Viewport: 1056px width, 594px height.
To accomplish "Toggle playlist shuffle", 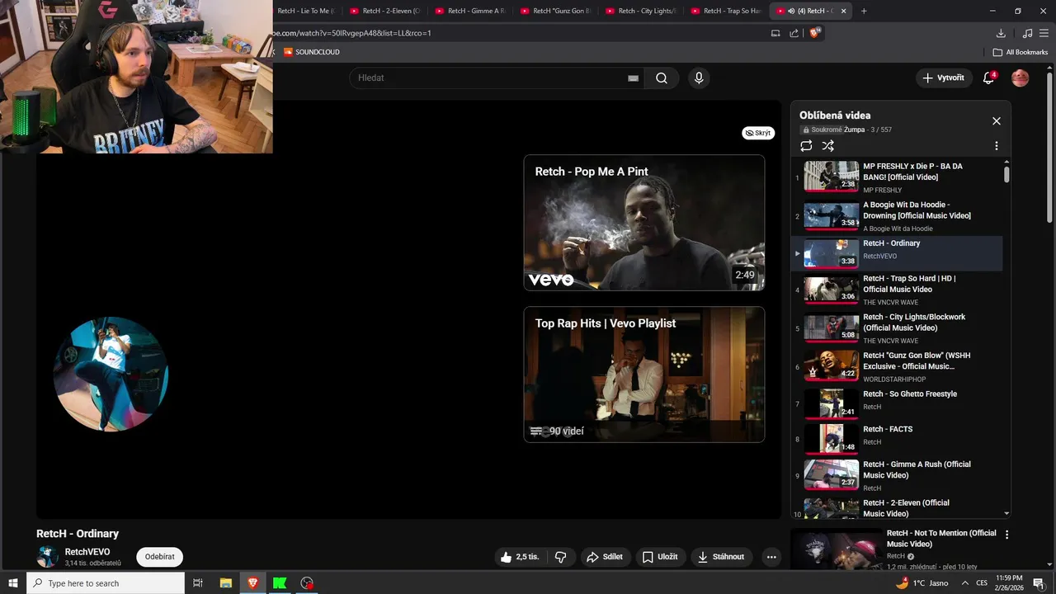I will click(x=828, y=146).
